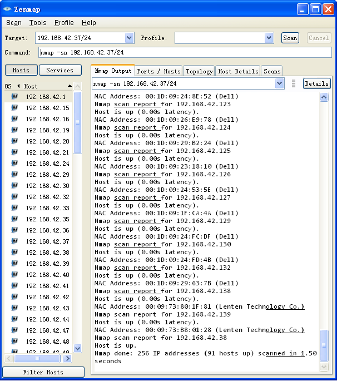
Task: Open the Profile dropdown arrow
Action: tap(269, 38)
